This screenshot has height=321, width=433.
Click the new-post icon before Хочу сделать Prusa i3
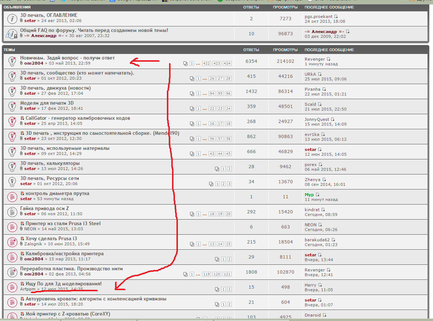pos(22,239)
